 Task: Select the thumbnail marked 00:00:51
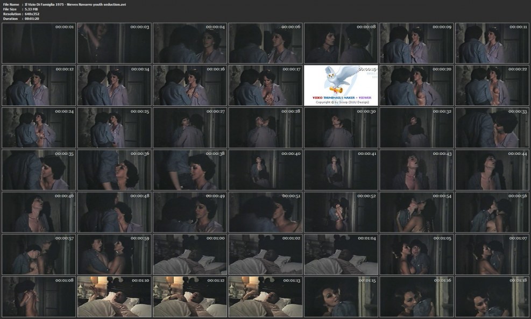265,212
